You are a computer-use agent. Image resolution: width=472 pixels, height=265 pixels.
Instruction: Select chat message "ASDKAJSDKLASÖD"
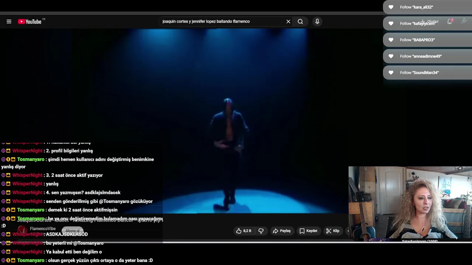coord(67,234)
